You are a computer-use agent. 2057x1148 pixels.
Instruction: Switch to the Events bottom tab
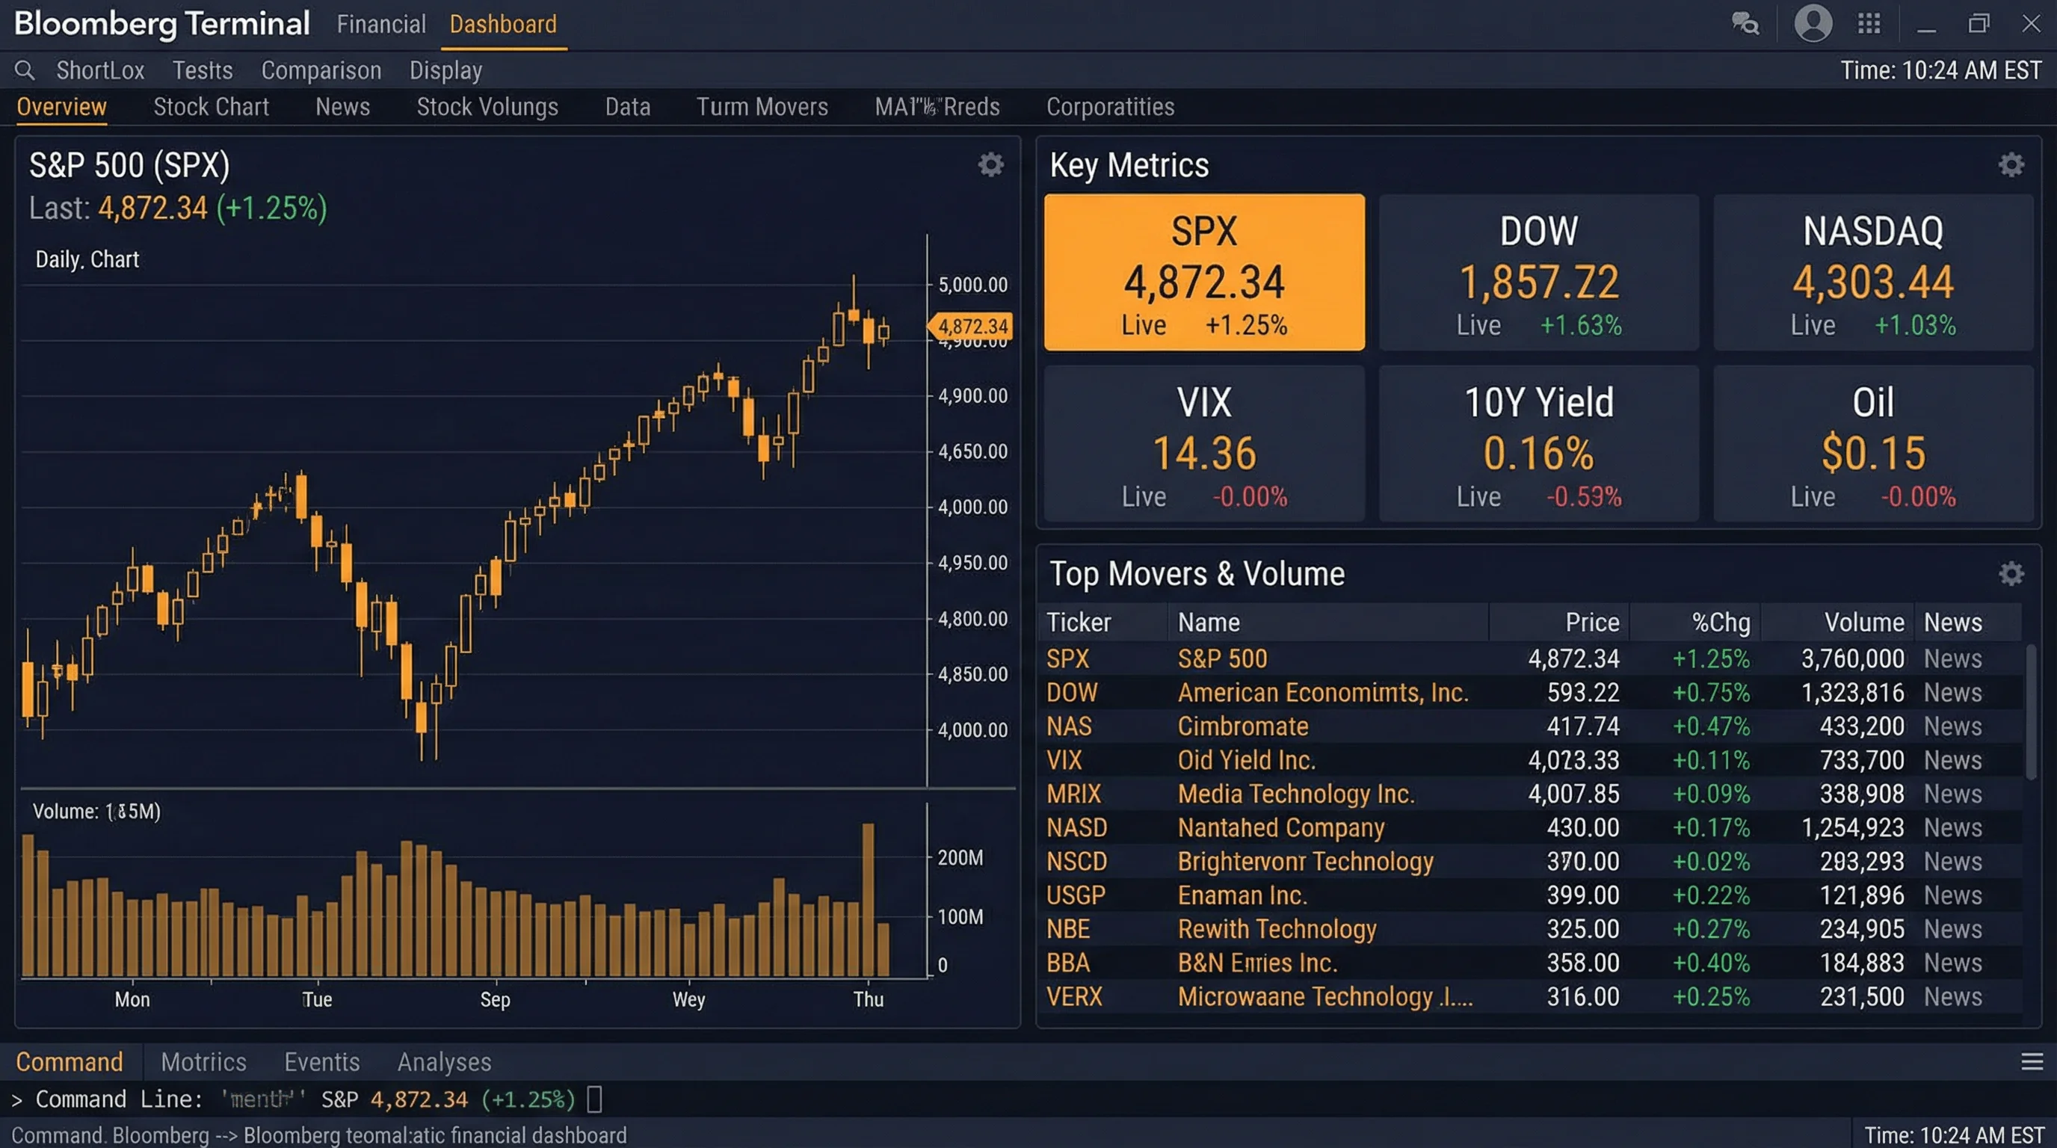click(322, 1061)
